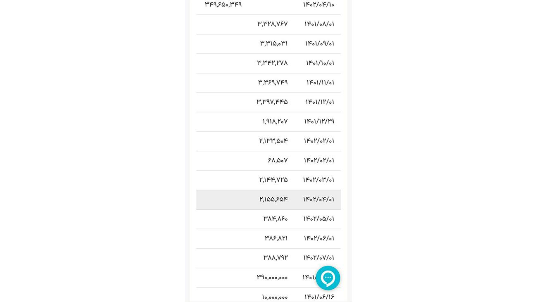The height and width of the screenshot is (302, 537).
Task: Click the amount ۱,۹۱۸,۲۰۷
Action: pyautogui.click(x=276, y=121)
